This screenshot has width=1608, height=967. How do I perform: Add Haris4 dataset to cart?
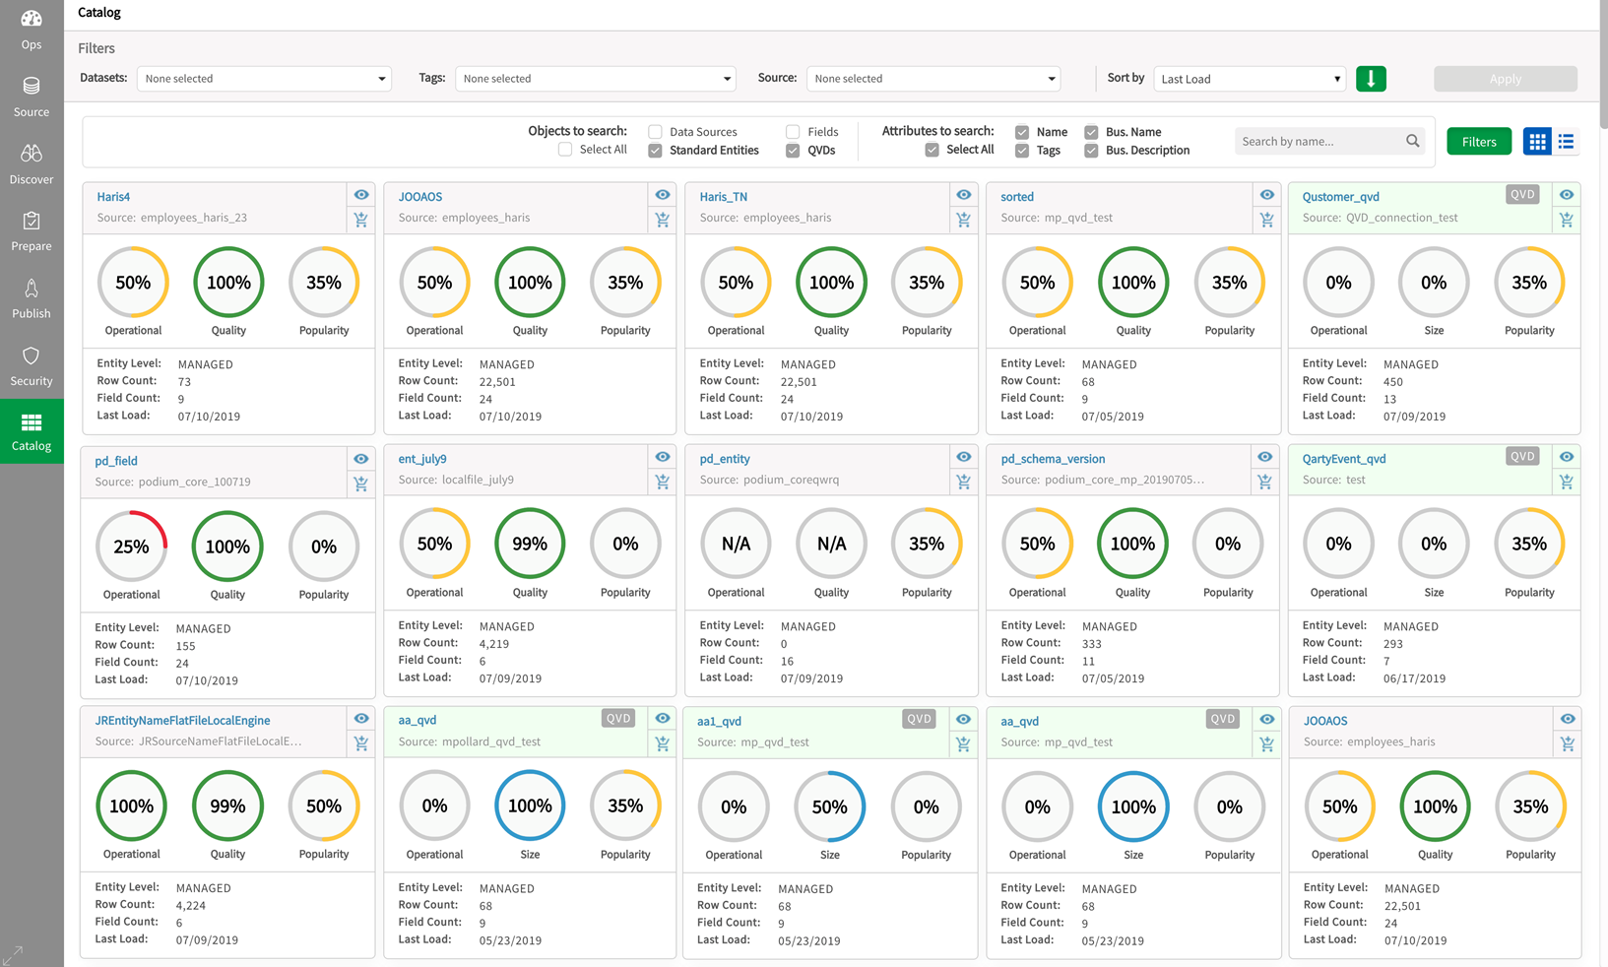(360, 220)
